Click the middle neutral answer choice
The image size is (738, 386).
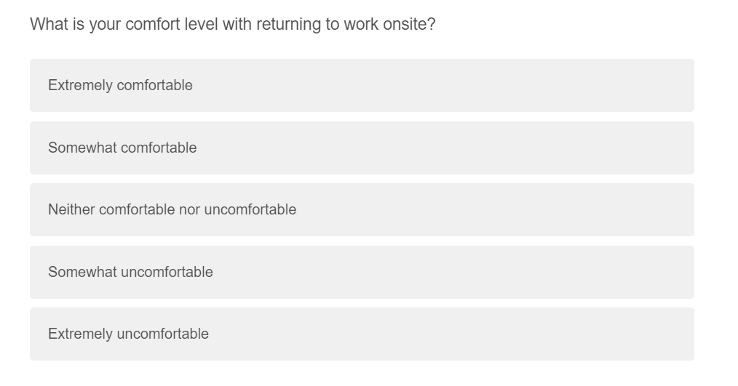[x=362, y=210]
